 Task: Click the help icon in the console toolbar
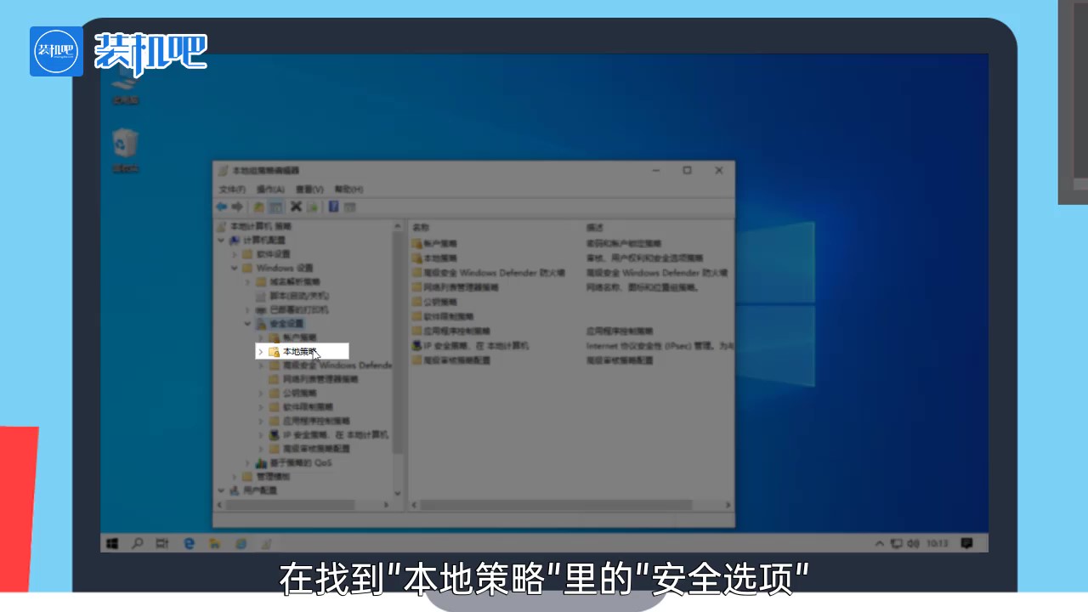[334, 207]
